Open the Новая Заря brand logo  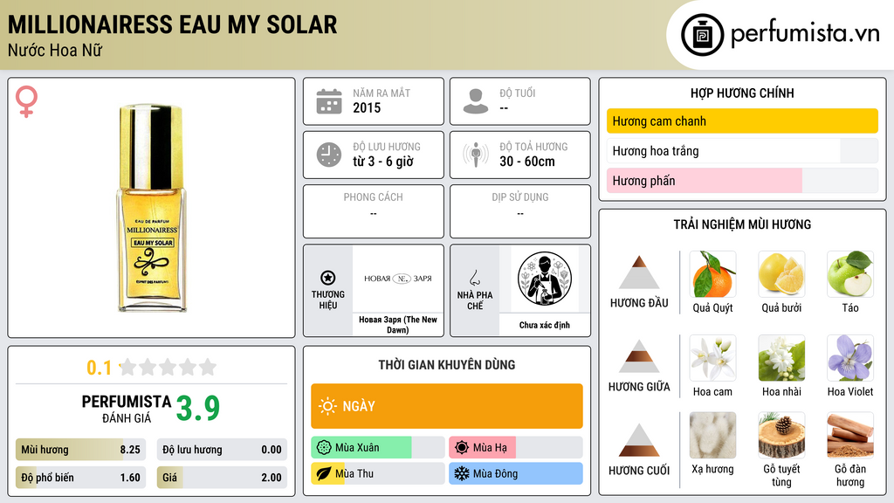(x=398, y=279)
